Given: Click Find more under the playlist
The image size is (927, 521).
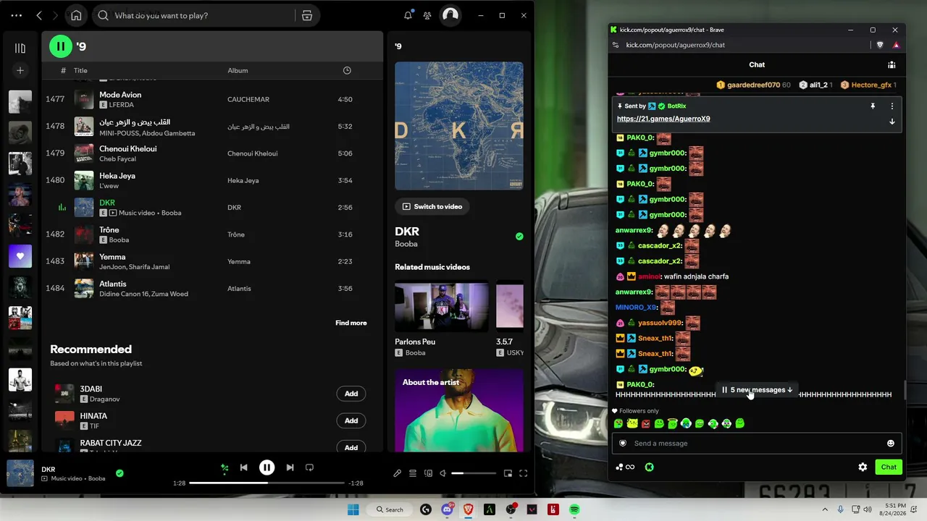Looking at the screenshot, I should pos(351,323).
